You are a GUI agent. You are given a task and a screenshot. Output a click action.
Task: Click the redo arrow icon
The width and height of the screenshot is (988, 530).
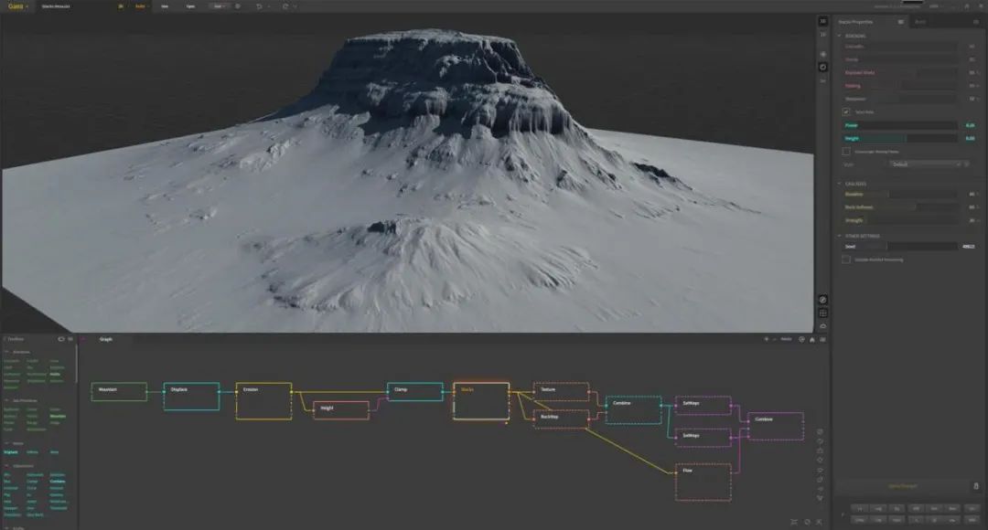(285, 5)
